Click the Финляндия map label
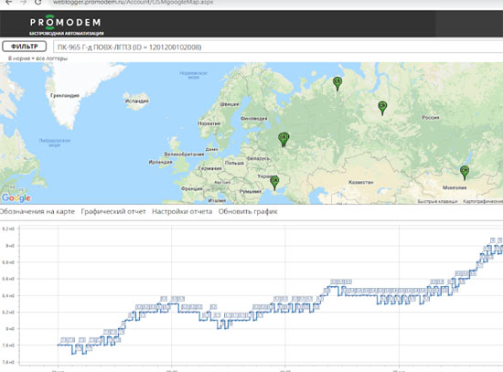503x372 pixels. 253,118
